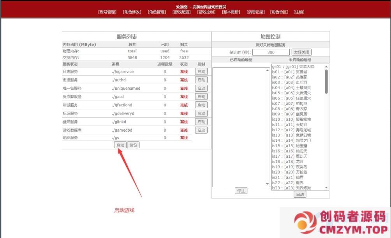Image resolution: width=391 pixels, height=238 pixels.
Task: Click 注销 to log out
Action: pyautogui.click(x=299, y=12)
